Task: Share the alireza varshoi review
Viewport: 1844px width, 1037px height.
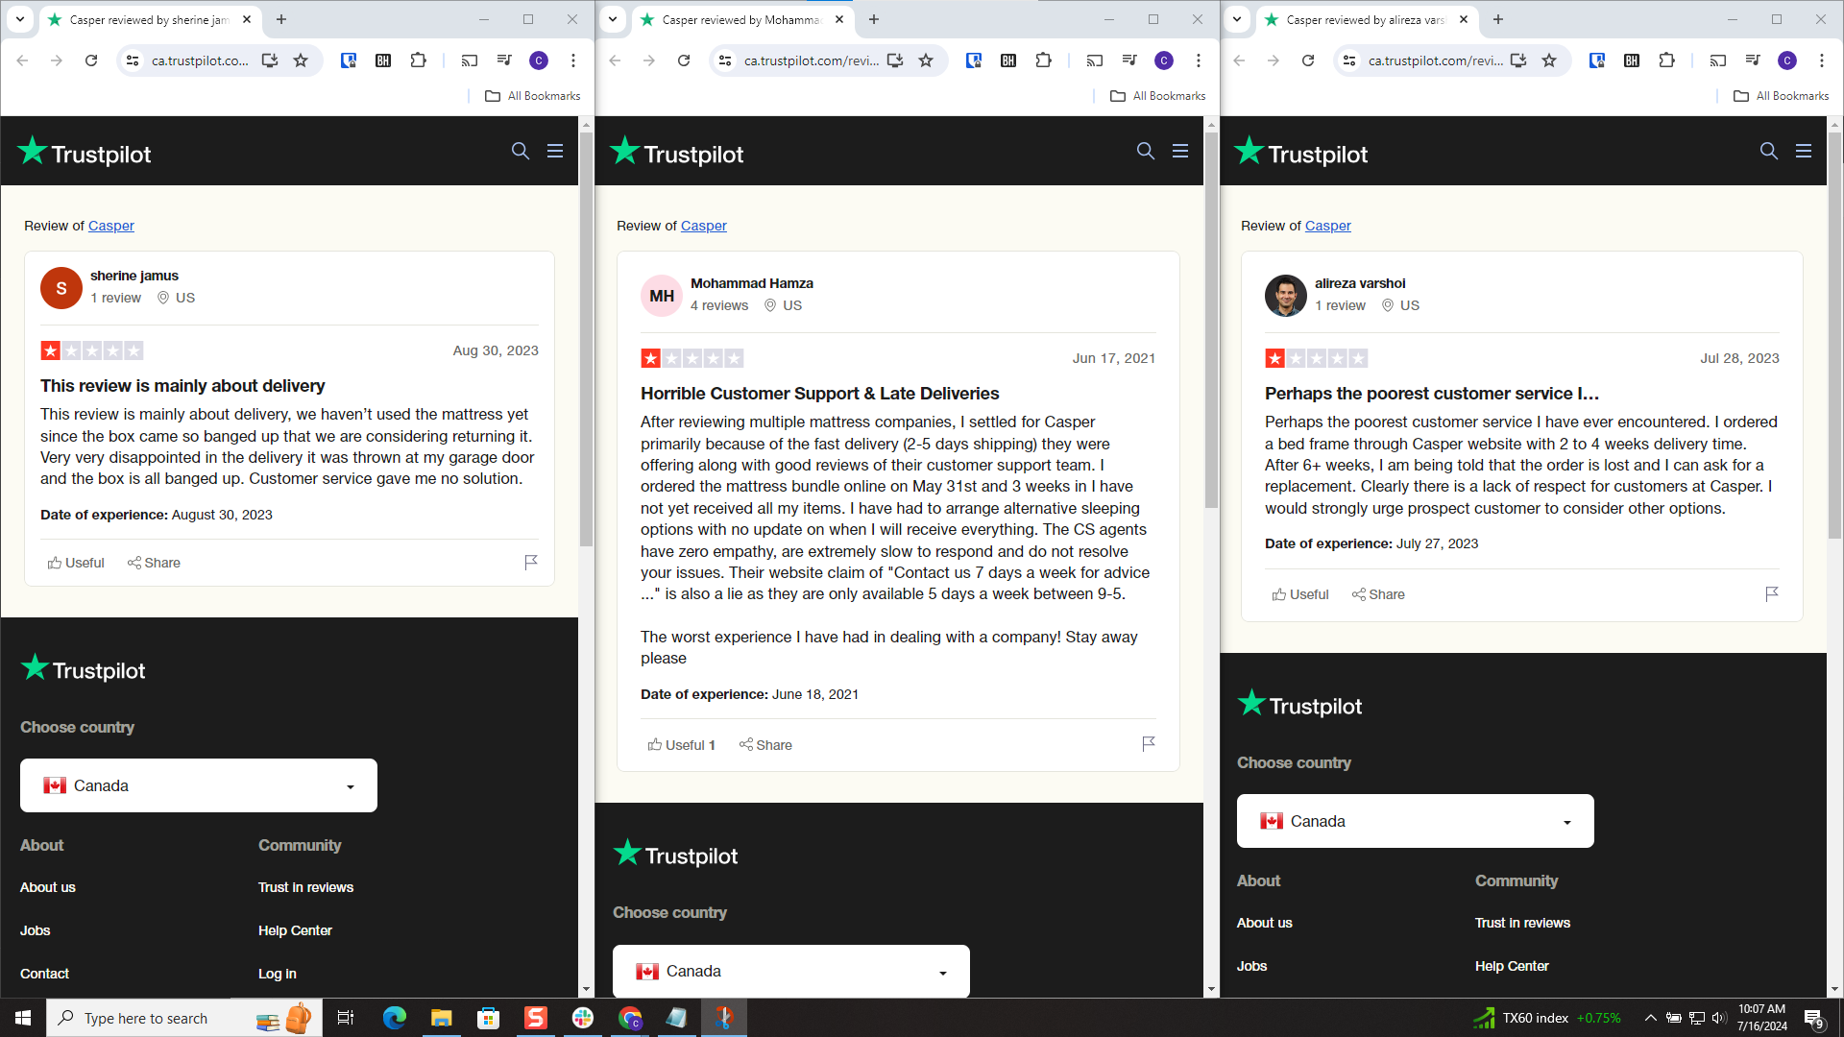Action: [1378, 594]
